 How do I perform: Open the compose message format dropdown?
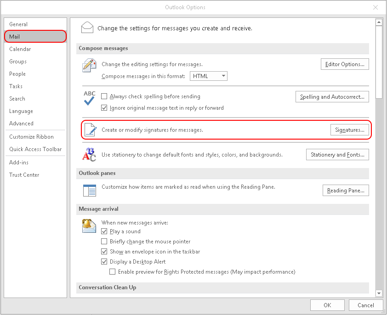209,76
